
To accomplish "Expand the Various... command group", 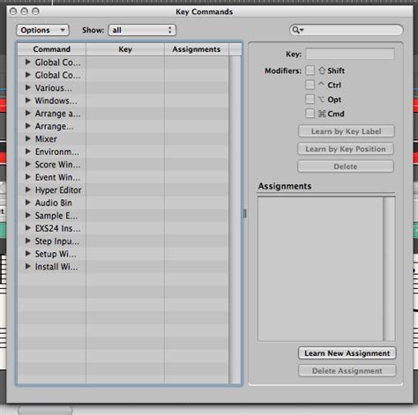I will (28, 87).
